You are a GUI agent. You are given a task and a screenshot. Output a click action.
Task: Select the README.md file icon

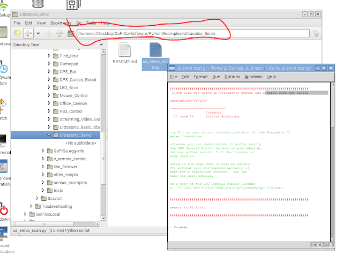tap(125, 49)
